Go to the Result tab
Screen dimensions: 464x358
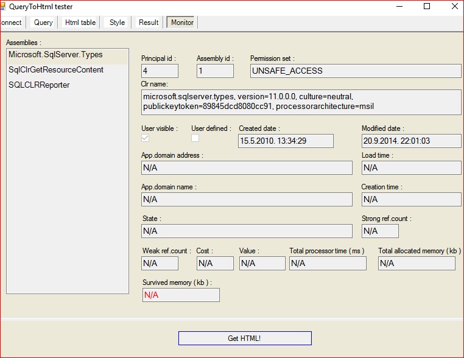pos(149,23)
